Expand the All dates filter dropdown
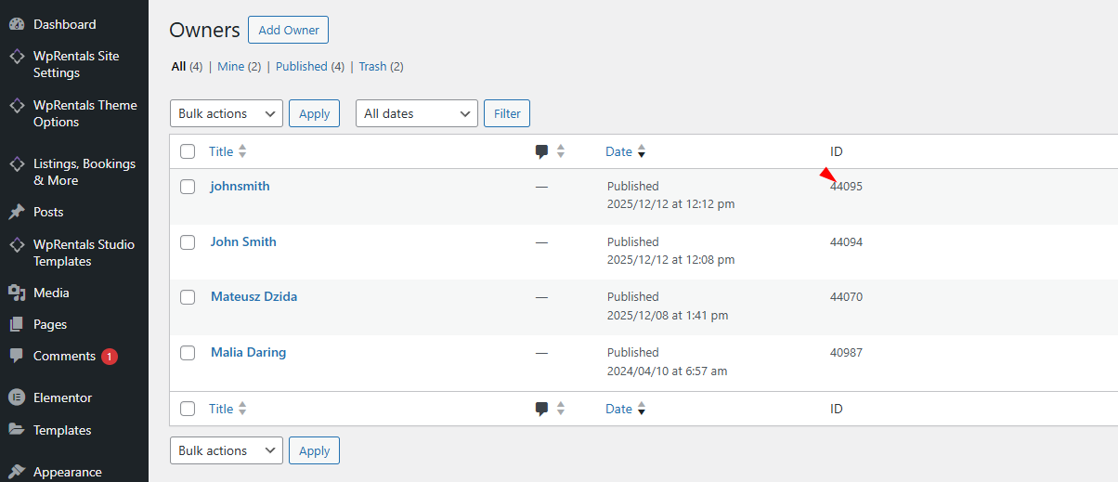Image resolution: width=1118 pixels, height=482 pixels. click(416, 113)
